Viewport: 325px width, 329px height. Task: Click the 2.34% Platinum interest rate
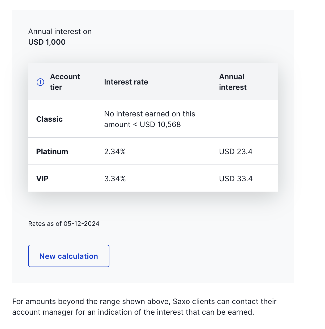115,151
